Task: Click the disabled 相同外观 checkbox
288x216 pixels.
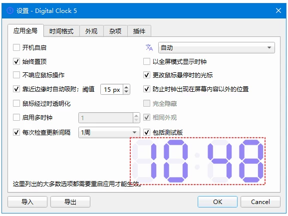Action: [x=147, y=117]
